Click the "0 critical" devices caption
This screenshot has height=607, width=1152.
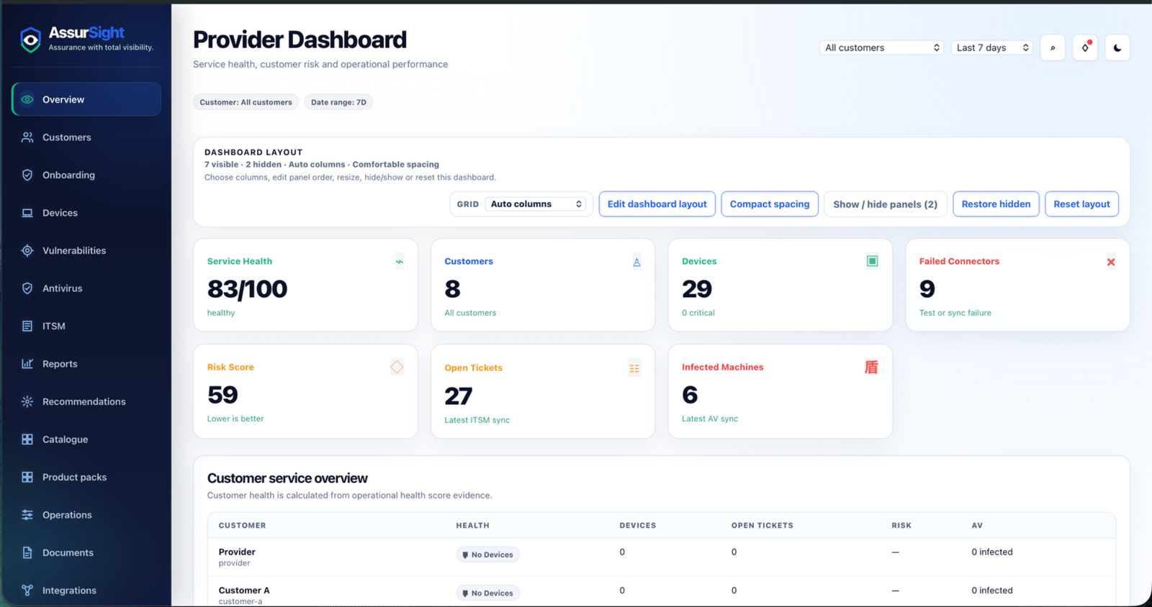(x=698, y=313)
